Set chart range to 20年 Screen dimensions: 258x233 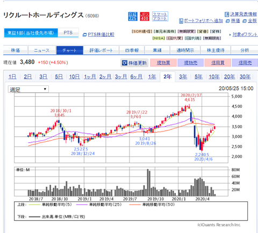[230, 77]
